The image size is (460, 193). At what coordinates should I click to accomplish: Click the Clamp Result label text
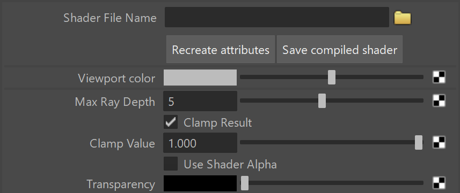tap(218, 122)
